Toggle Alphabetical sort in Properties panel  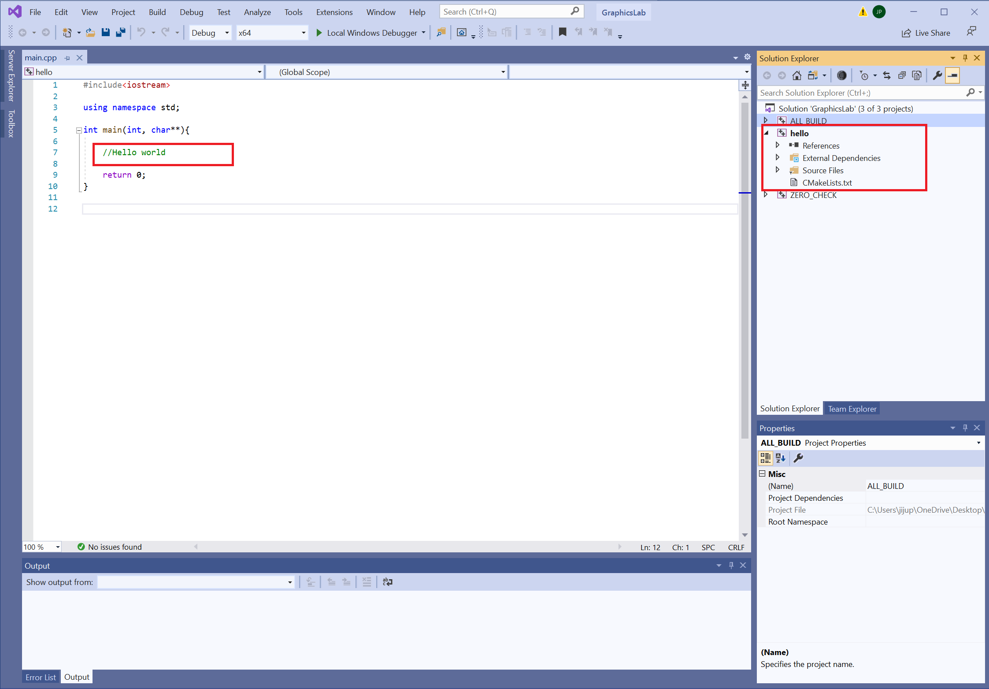tap(781, 458)
